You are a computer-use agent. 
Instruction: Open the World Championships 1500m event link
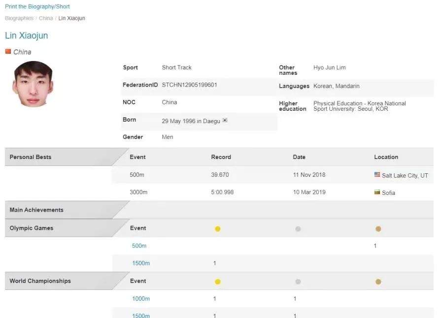click(x=141, y=316)
